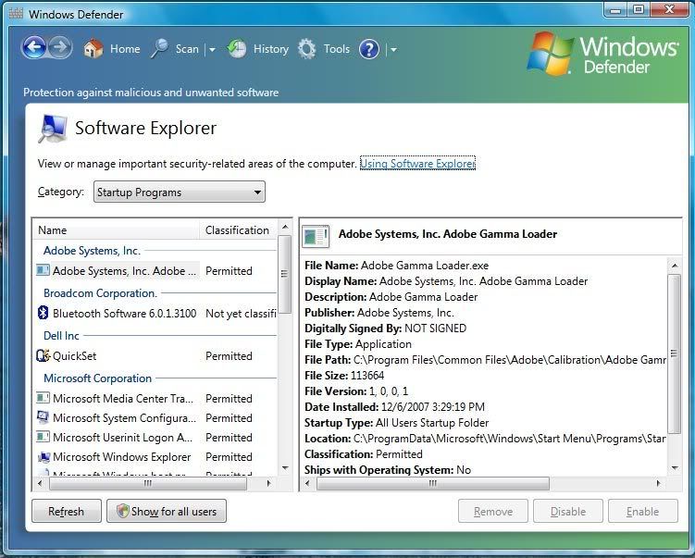
Task: Select Microsoft Windows Explorer list item
Action: (121, 457)
